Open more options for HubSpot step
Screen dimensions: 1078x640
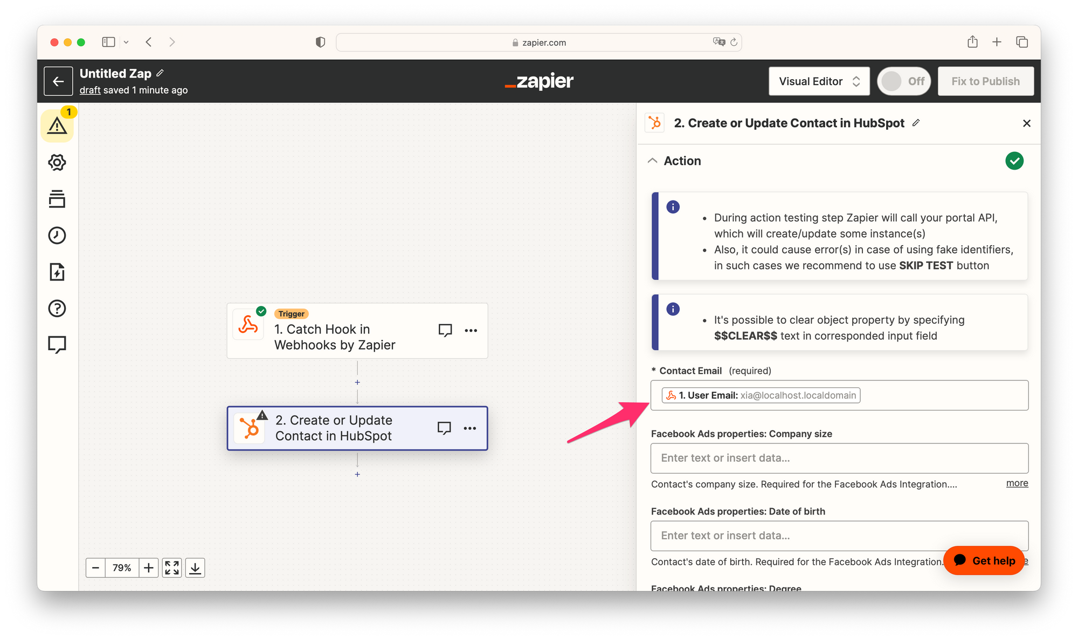pos(470,428)
